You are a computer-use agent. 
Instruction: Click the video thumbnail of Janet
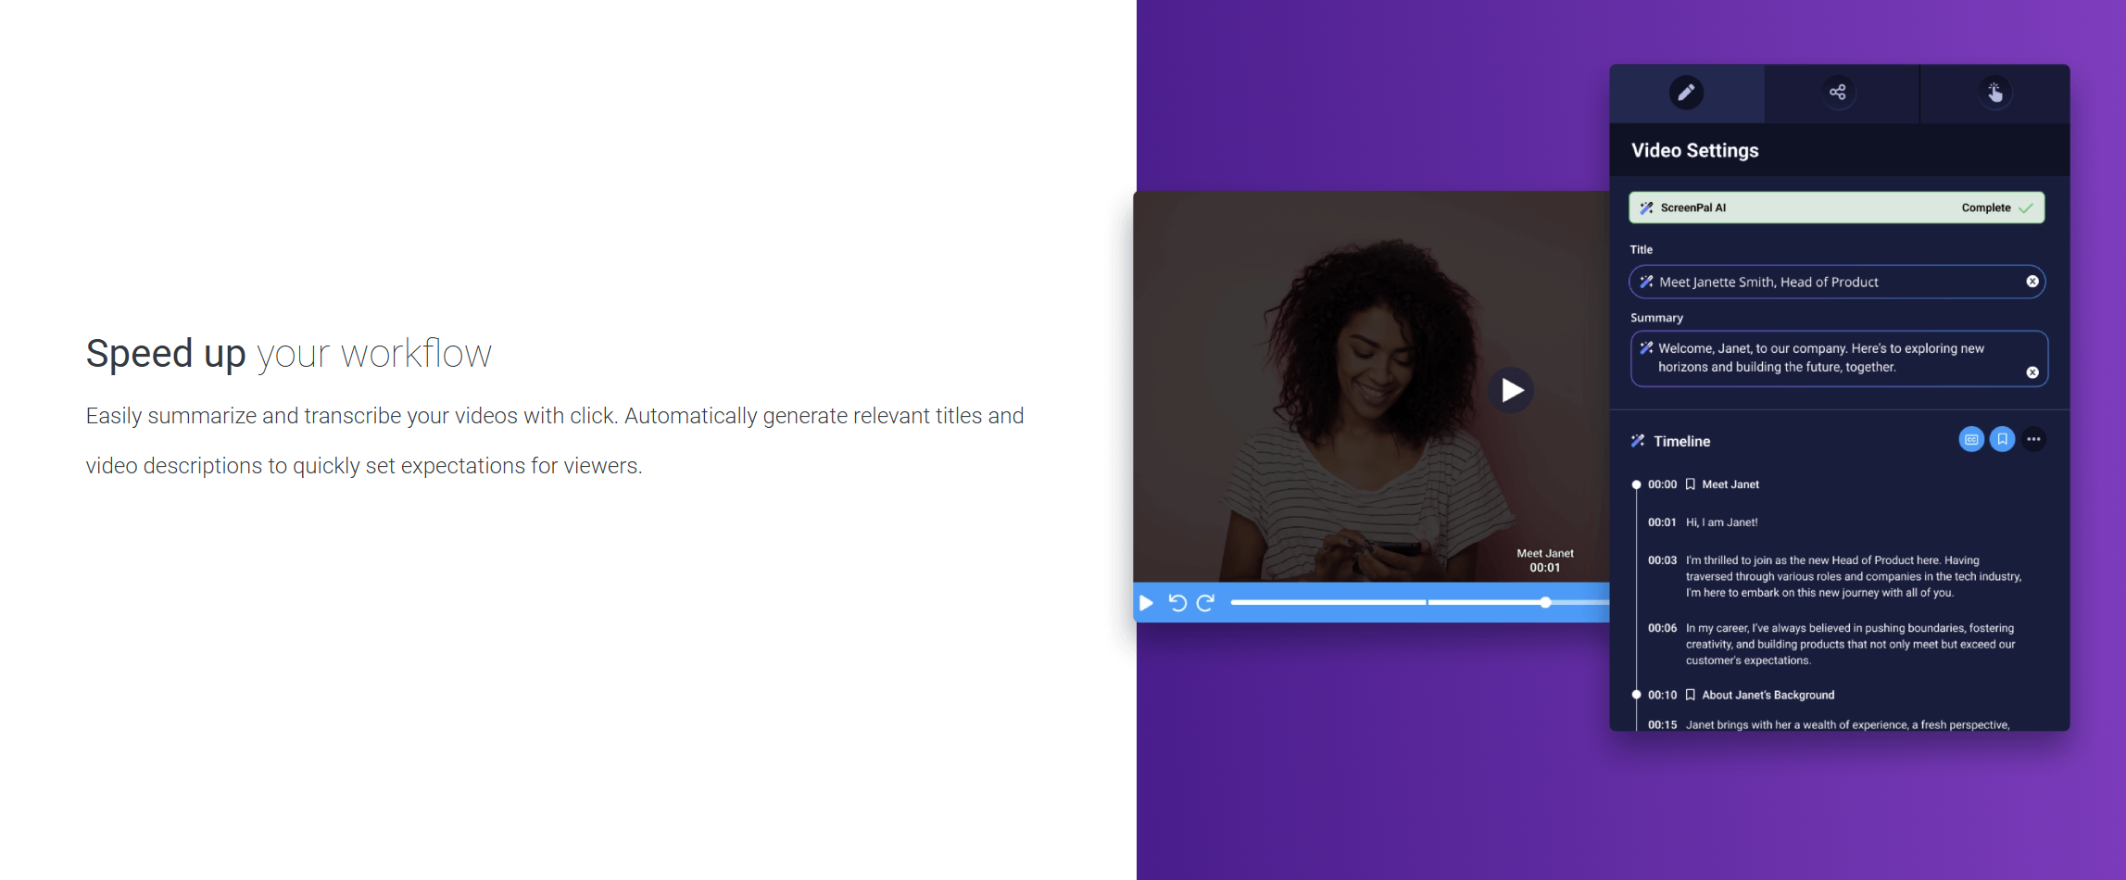tap(1371, 386)
